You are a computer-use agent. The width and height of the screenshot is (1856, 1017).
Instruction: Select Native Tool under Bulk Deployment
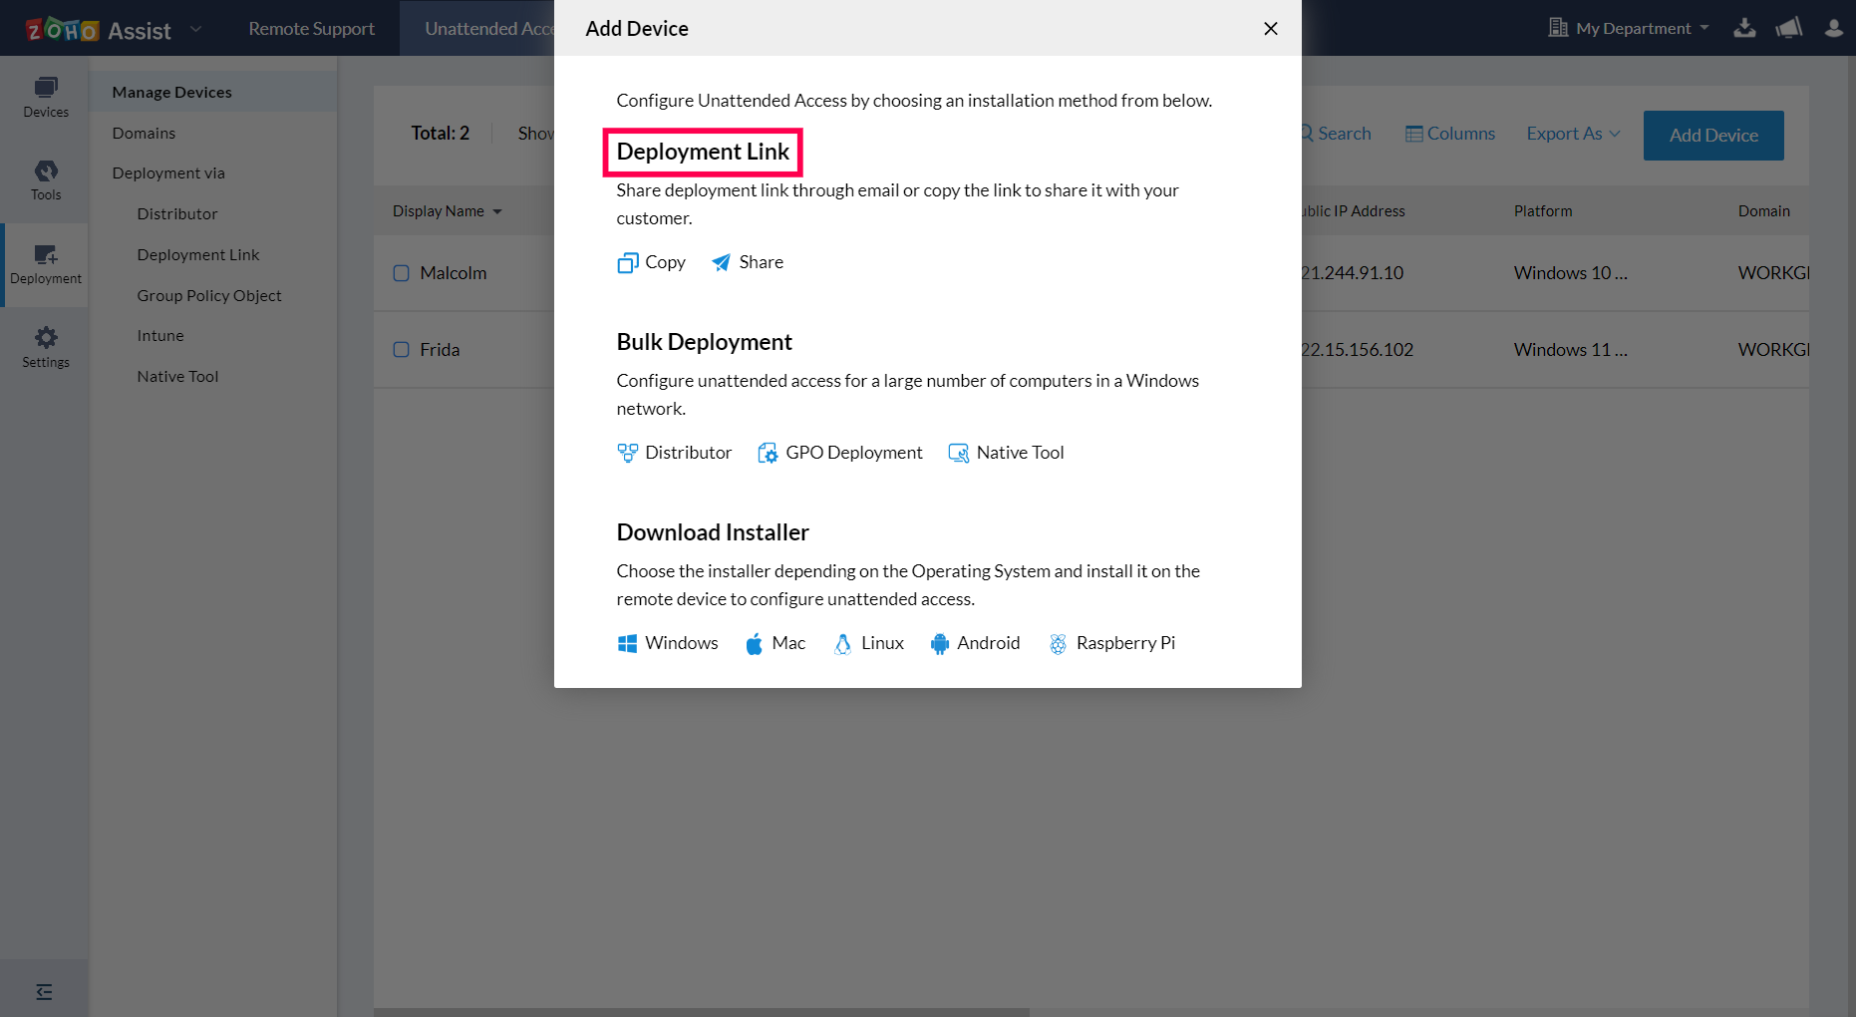click(x=1005, y=453)
